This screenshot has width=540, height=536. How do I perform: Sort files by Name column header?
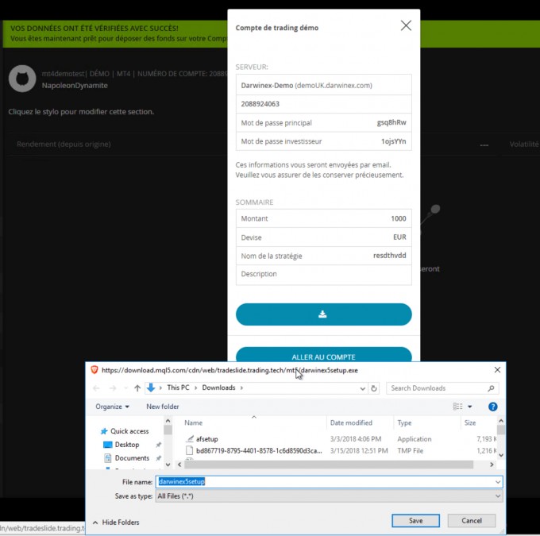193,422
